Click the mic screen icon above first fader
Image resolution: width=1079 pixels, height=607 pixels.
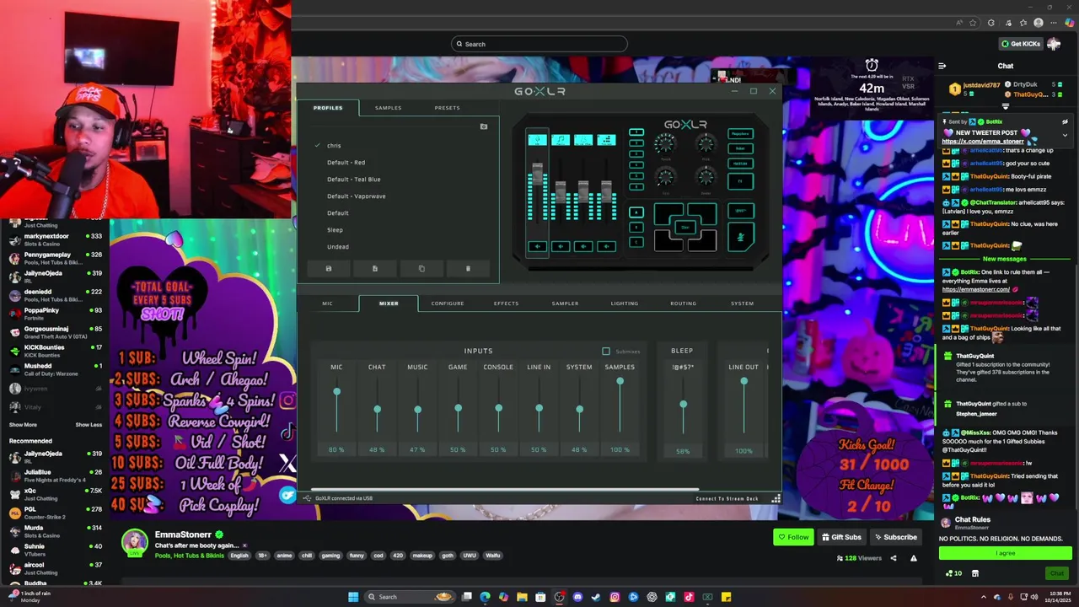point(537,140)
